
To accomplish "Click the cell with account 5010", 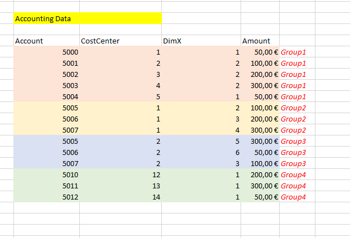I will click(47, 174).
